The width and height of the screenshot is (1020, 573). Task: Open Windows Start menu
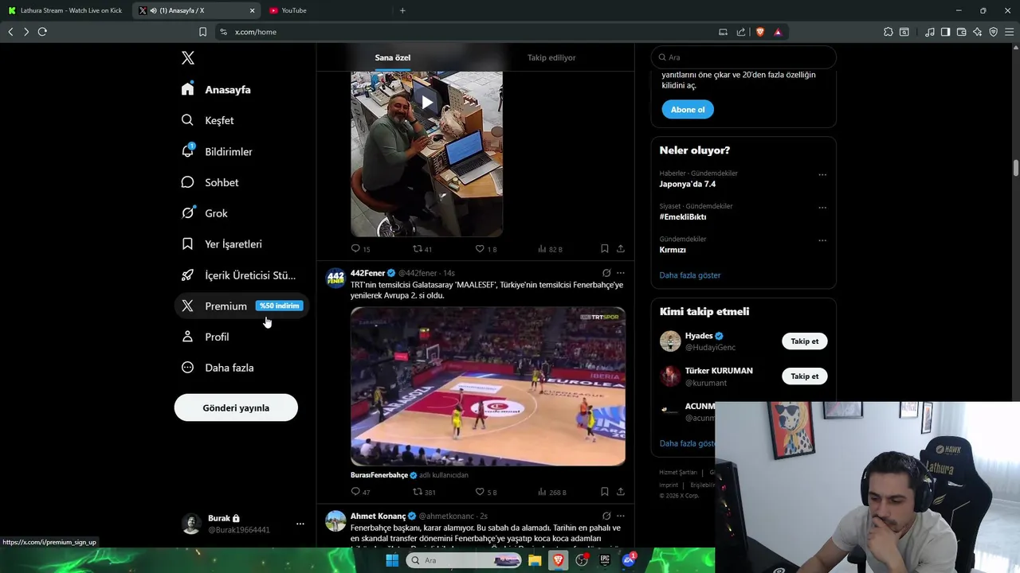(x=392, y=560)
